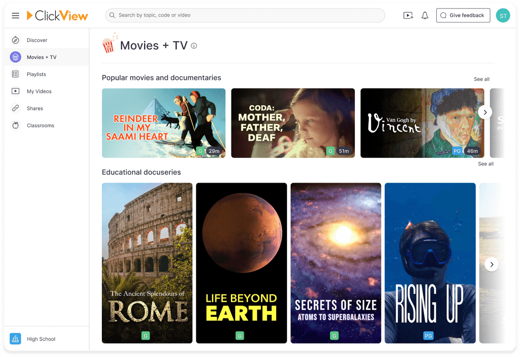Open the Van Gogh by Vincent thumbnail
Viewport: 520px width, 357px height.
pos(422,123)
